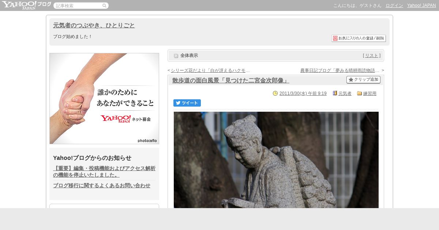Click the 全体表示 arrow icon

pyautogui.click(x=176, y=55)
